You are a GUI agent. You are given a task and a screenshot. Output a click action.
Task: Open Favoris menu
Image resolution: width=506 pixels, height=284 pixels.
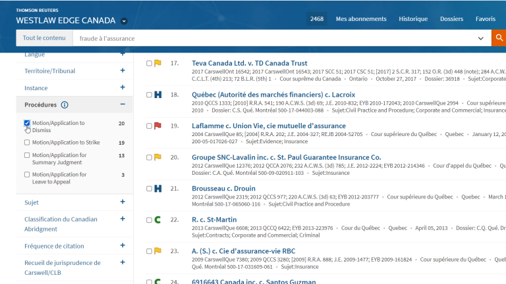(486, 19)
